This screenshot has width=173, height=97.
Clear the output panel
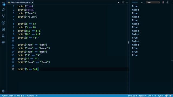pos(163,2)
